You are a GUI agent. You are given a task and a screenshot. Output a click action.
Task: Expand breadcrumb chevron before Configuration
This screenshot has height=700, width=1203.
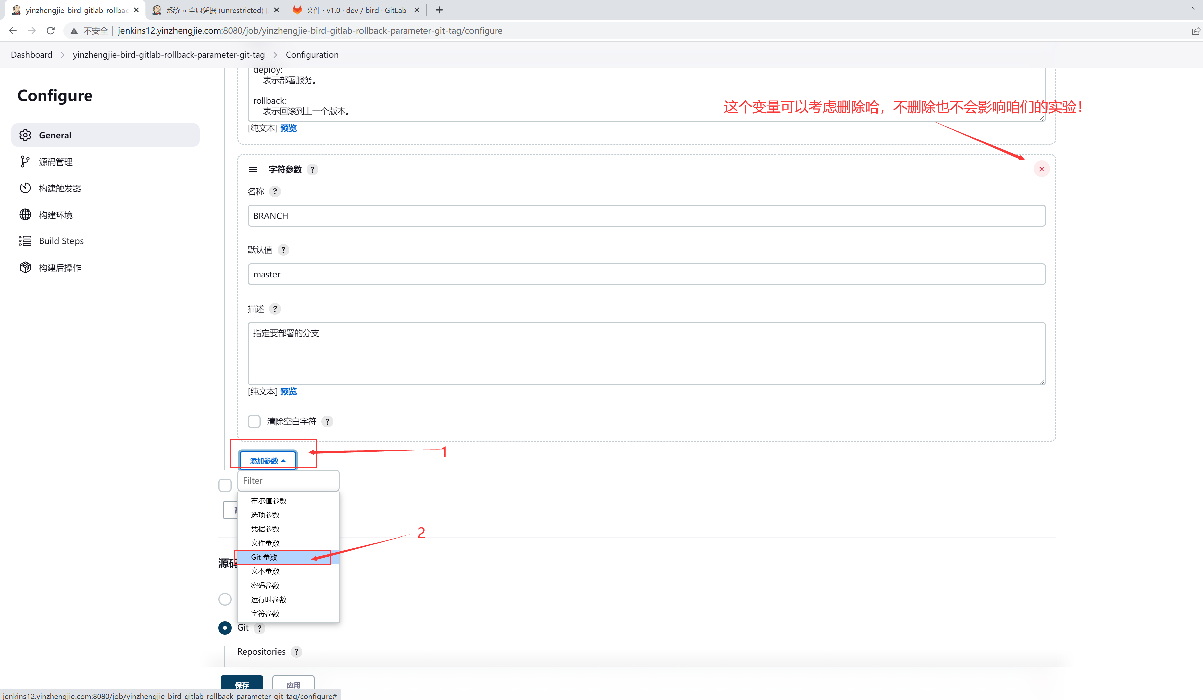275,55
